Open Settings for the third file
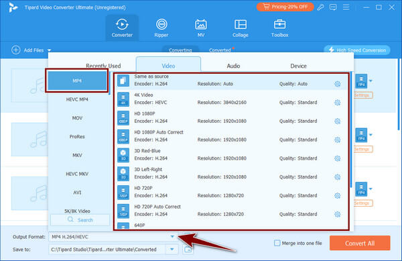 pyautogui.click(x=364, y=203)
